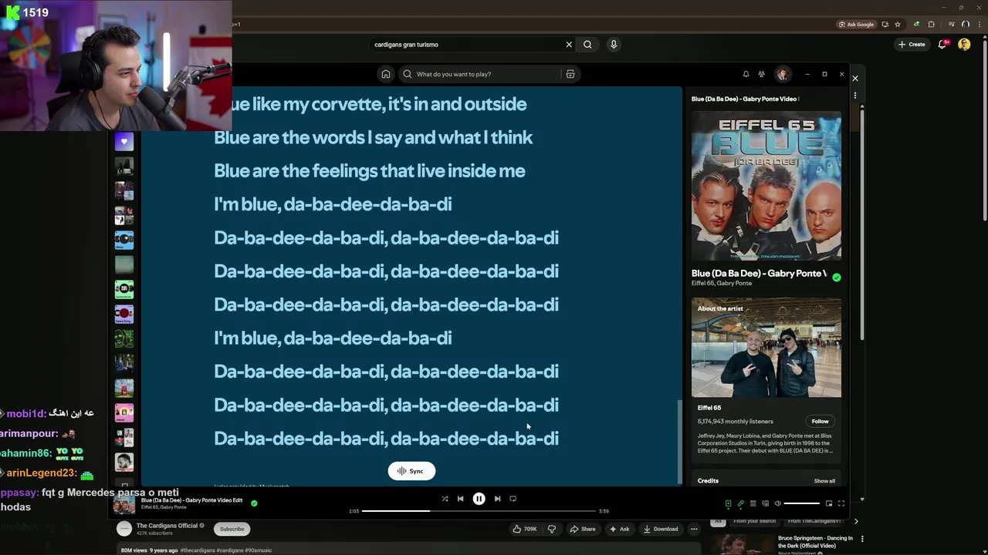Open Spotify Home icon
The image size is (988, 555).
click(x=386, y=74)
